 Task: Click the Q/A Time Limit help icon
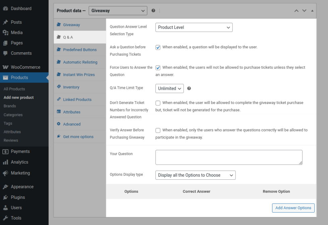click(x=189, y=89)
